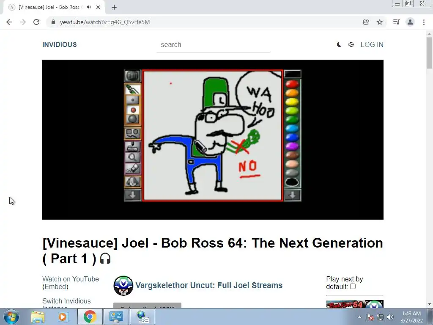Click the Vinesauce channel avatar
433x325 pixels.
pyautogui.click(x=123, y=286)
